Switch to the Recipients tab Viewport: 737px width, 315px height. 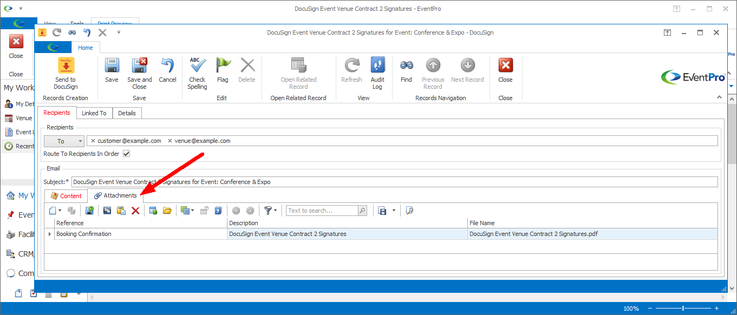57,113
